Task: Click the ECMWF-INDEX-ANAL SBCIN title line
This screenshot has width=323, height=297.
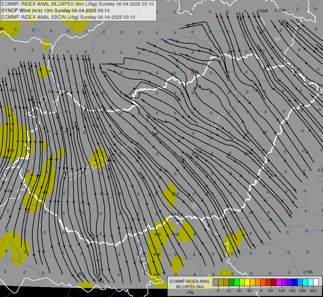Action: pyautogui.click(x=68, y=17)
